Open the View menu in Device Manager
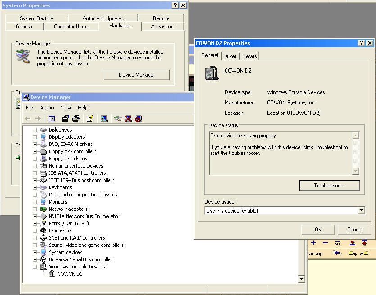Viewport: 376px width, 295px height. pyautogui.click(x=66, y=108)
